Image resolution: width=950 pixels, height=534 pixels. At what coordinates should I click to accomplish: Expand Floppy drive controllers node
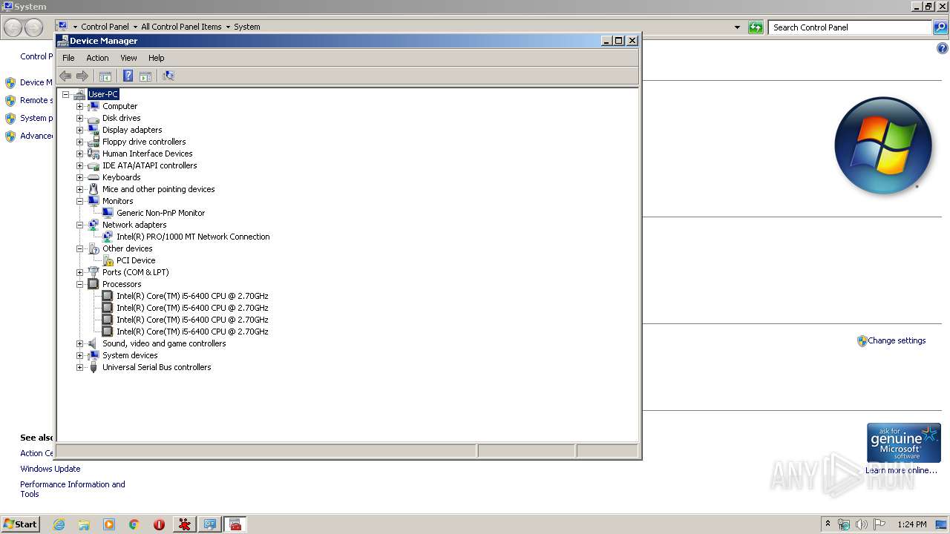79,142
